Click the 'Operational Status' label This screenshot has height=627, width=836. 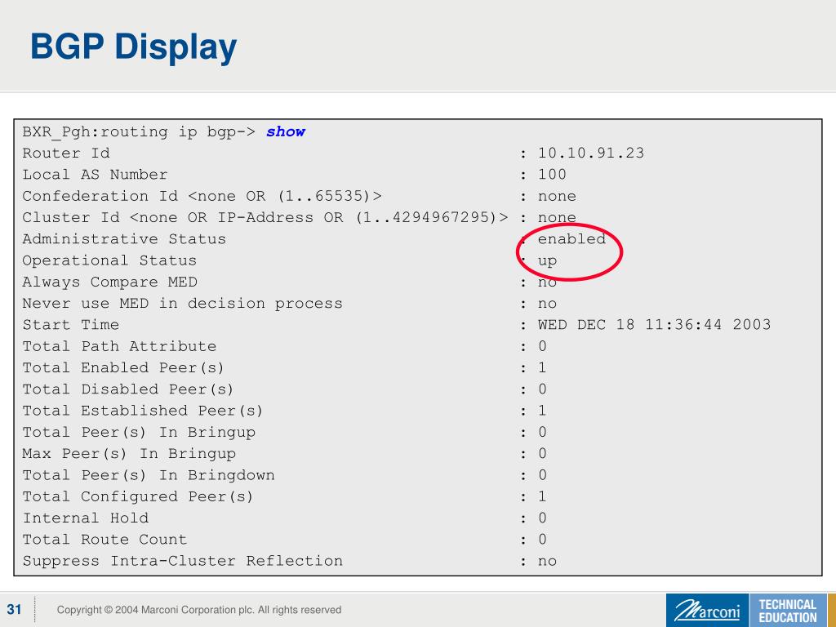click(109, 260)
